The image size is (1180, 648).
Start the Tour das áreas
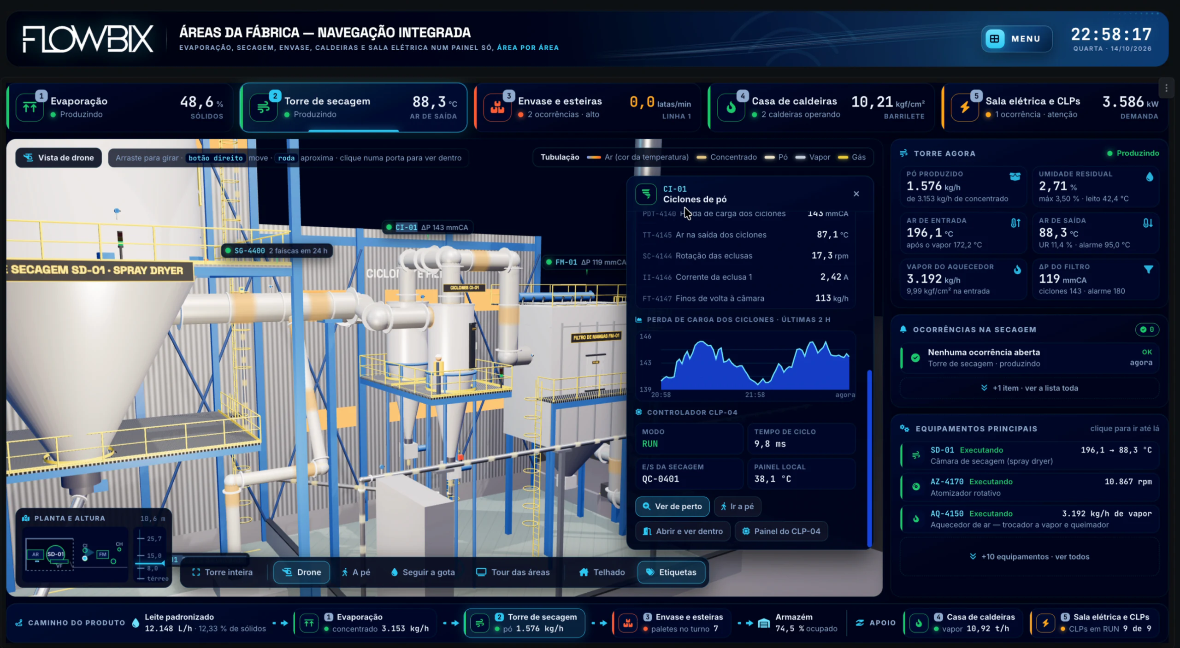tap(513, 572)
